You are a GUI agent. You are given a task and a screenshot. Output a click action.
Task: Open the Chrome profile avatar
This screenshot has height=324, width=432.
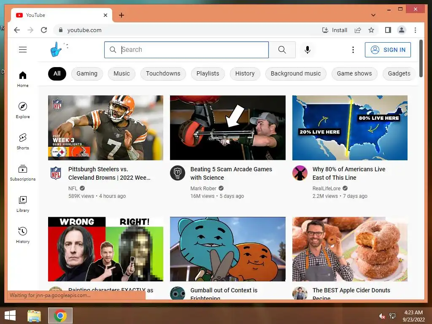pyautogui.click(x=402, y=30)
